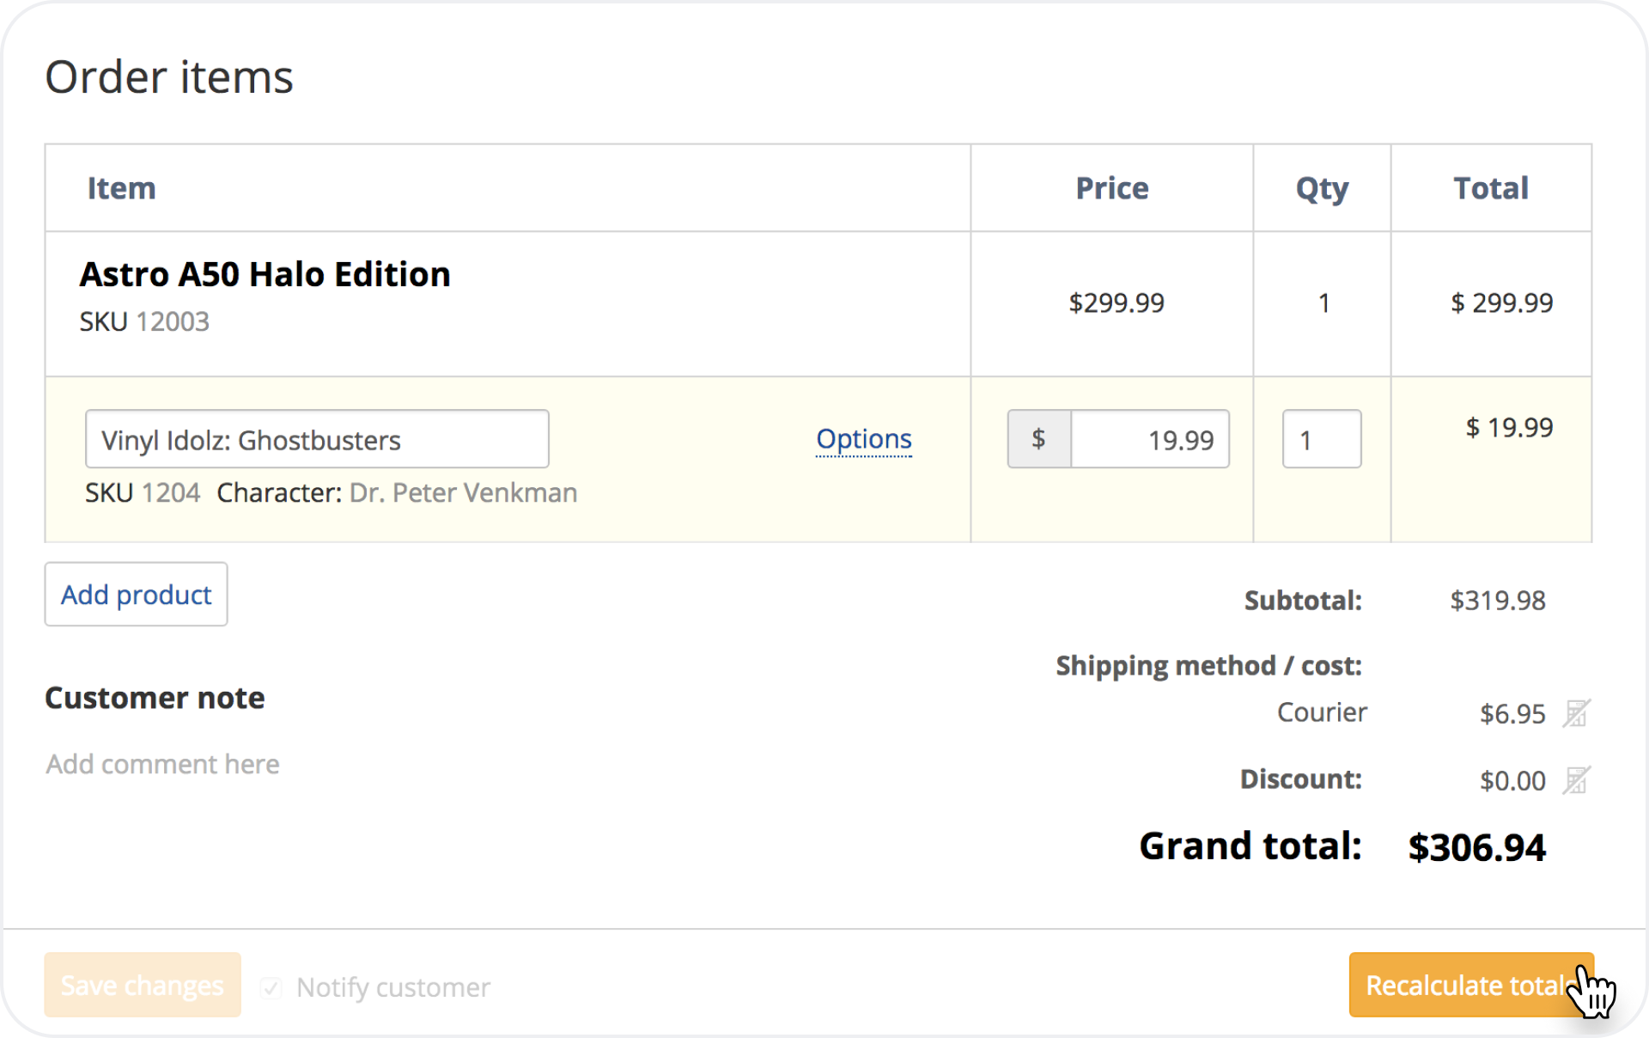Toggle the Notify customer checkbox
Viewport: 1649px width, 1038px height.
[x=271, y=987]
